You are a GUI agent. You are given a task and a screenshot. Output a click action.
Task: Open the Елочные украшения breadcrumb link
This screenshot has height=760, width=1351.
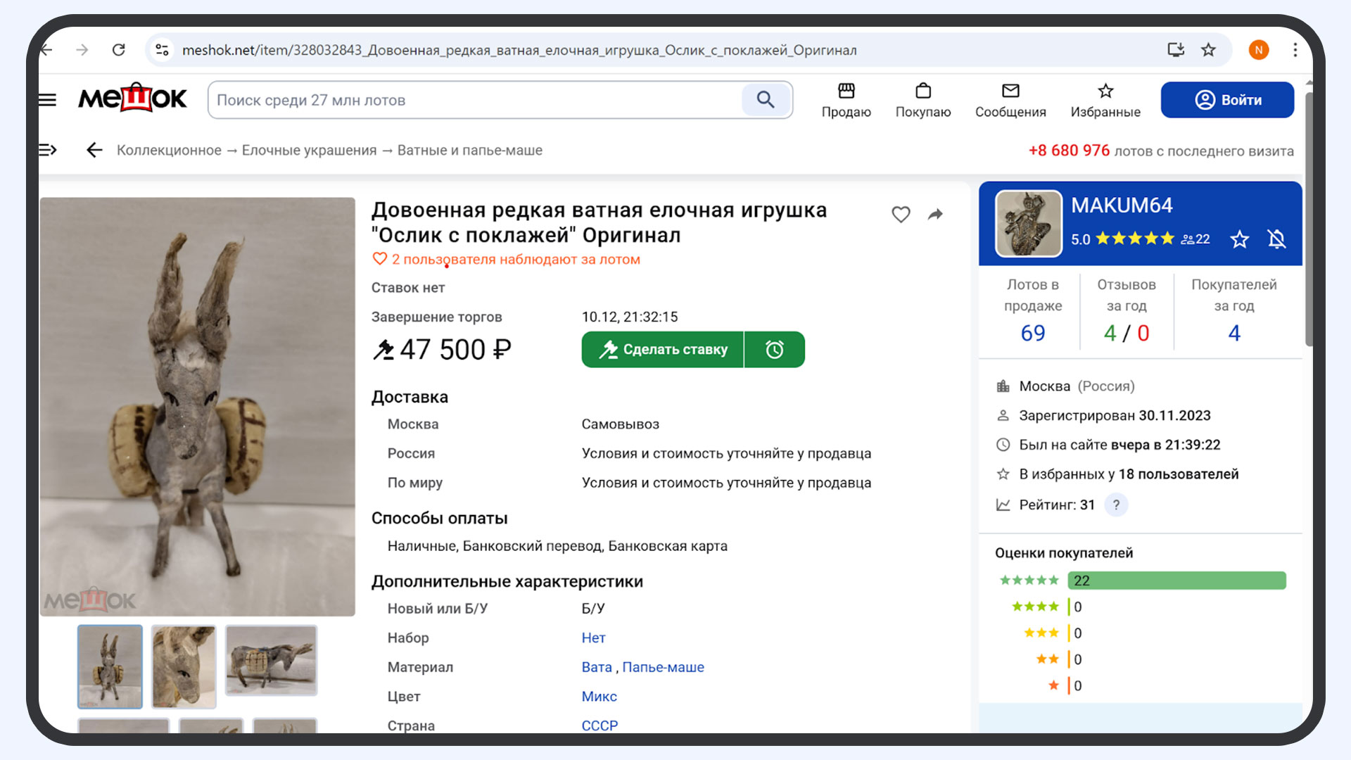tap(309, 150)
